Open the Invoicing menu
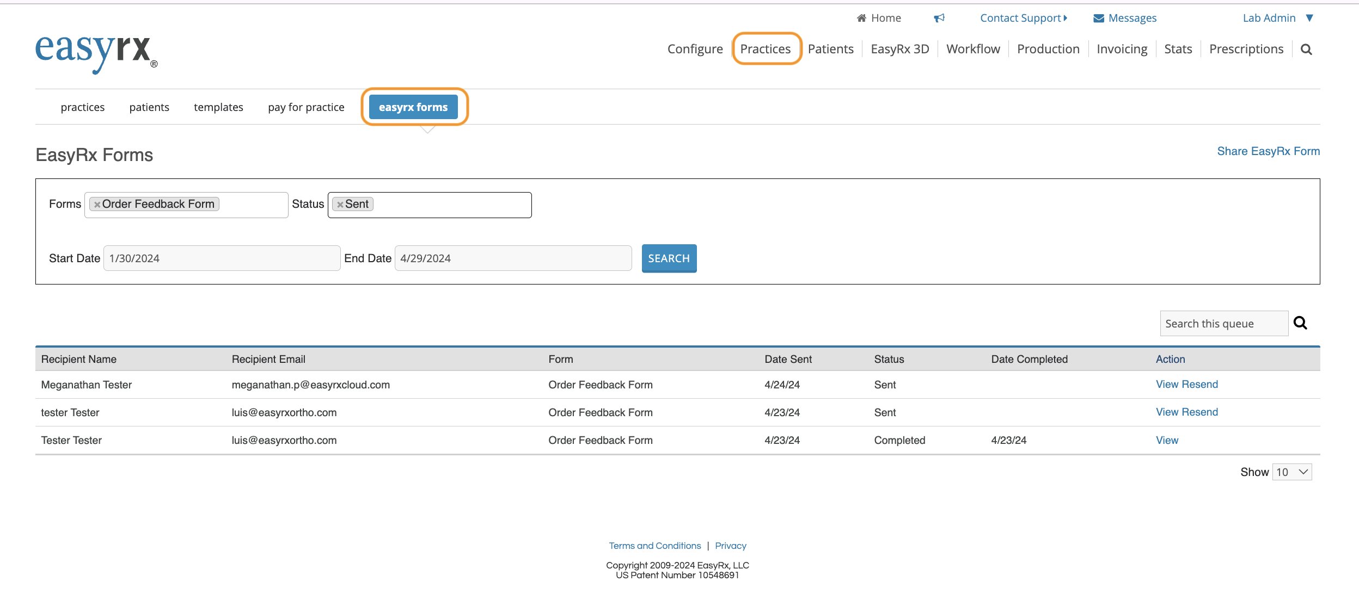The width and height of the screenshot is (1359, 606). [1122, 49]
